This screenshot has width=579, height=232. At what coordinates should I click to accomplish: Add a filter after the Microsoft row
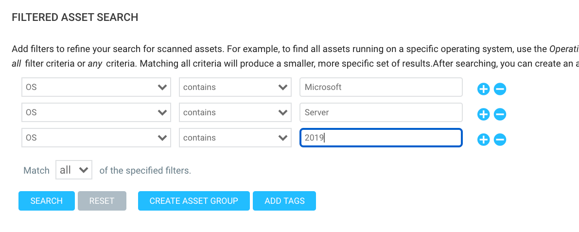483,89
